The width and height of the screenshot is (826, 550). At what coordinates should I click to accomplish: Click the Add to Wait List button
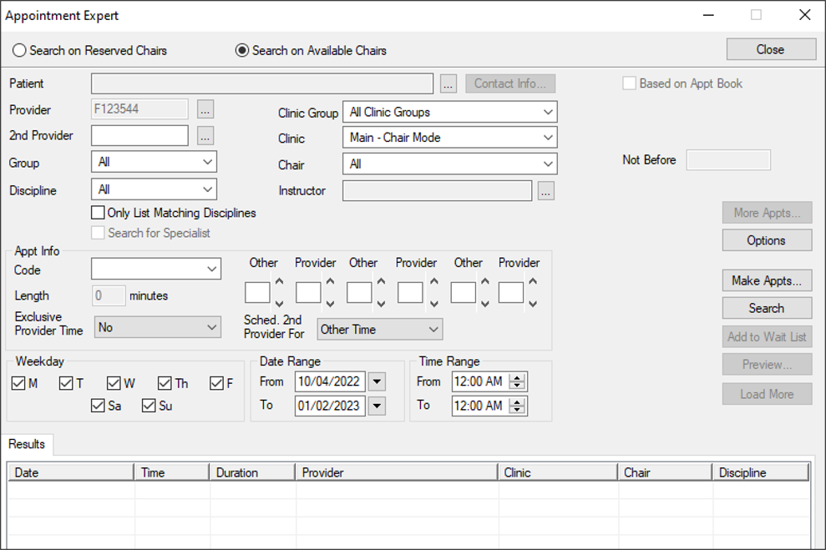point(767,337)
